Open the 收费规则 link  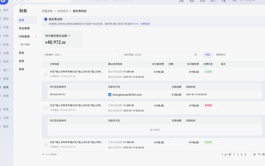click(x=145, y=24)
